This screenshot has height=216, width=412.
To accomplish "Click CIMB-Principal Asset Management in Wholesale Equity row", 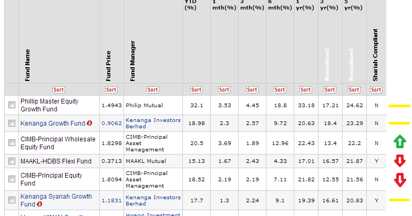I will coord(147,143).
